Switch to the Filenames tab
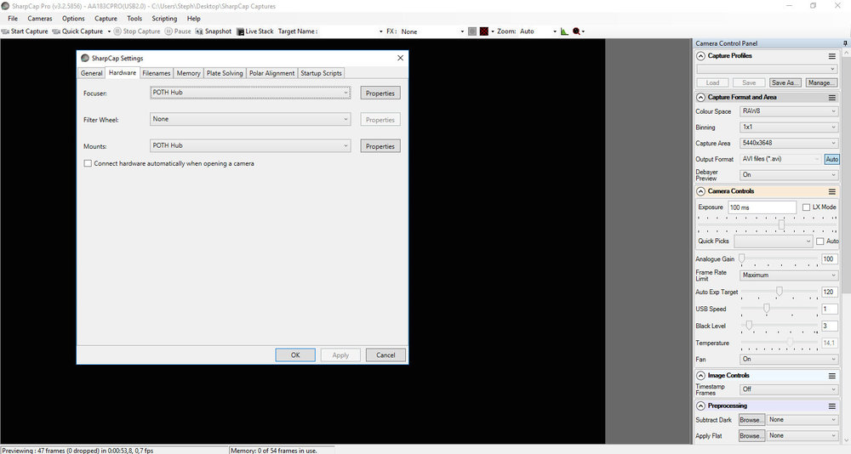 pyautogui.click(x=157, y=73)
